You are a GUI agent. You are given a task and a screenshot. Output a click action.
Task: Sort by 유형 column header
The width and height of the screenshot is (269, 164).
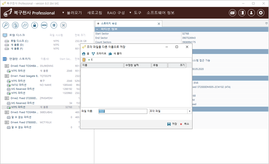click(x=159, y=65)
